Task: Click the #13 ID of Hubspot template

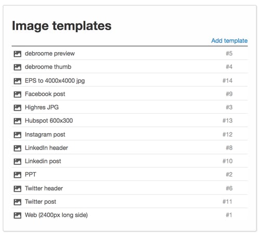Action: click(x=227, y=121)
